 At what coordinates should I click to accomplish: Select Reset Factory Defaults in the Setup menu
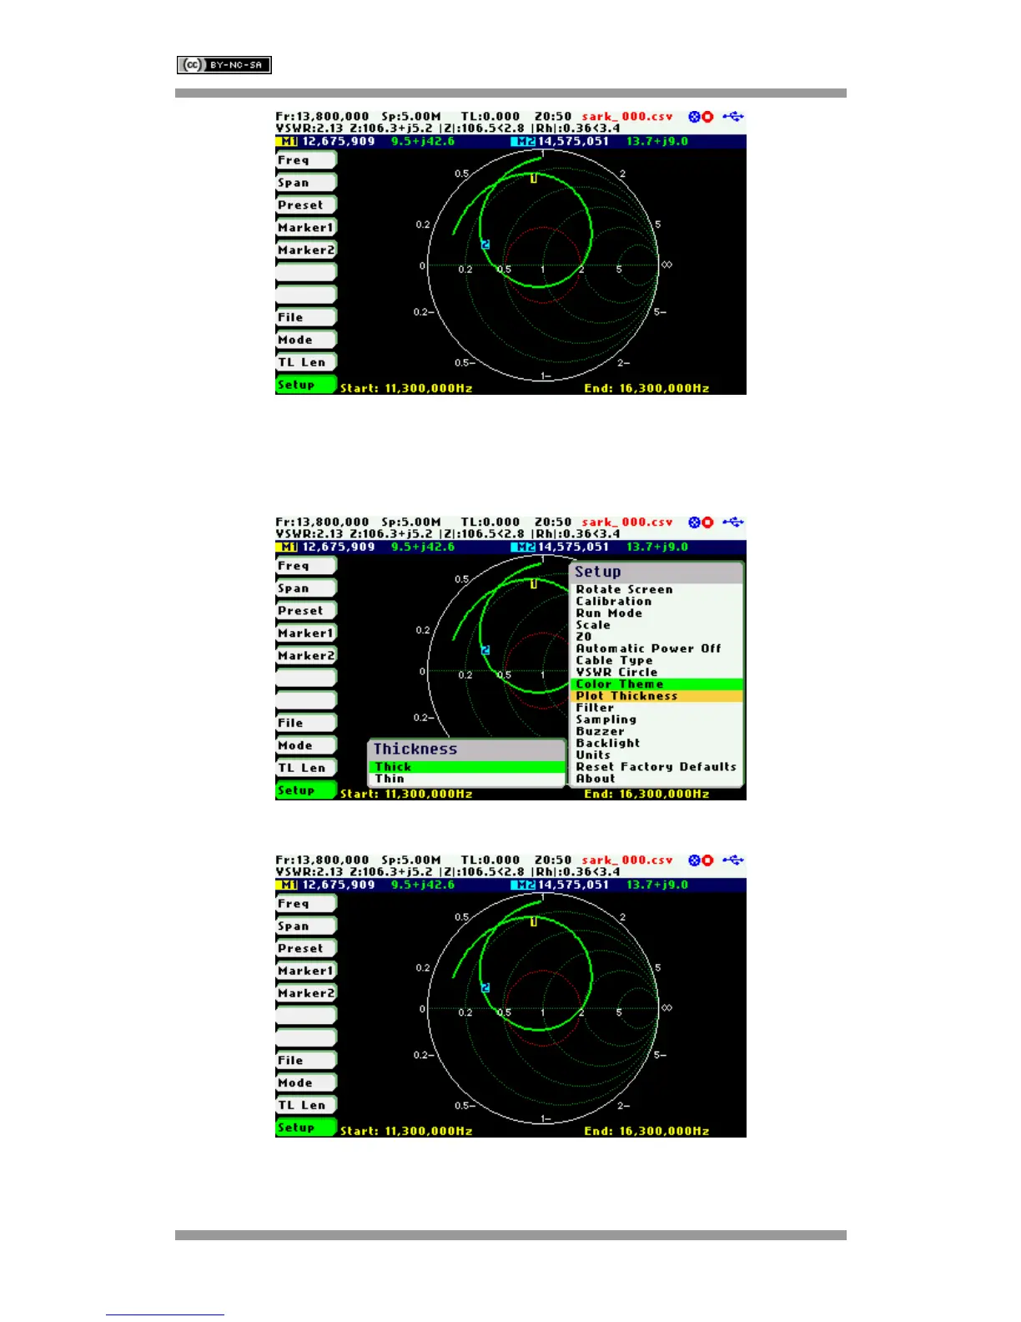click(x=656, y=767)
